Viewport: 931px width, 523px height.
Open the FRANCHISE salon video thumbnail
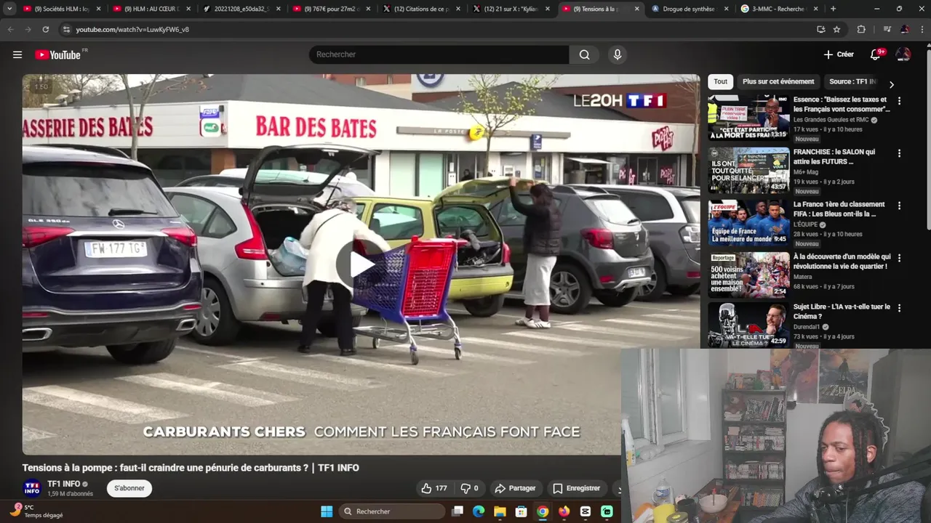tap(748, 171)
